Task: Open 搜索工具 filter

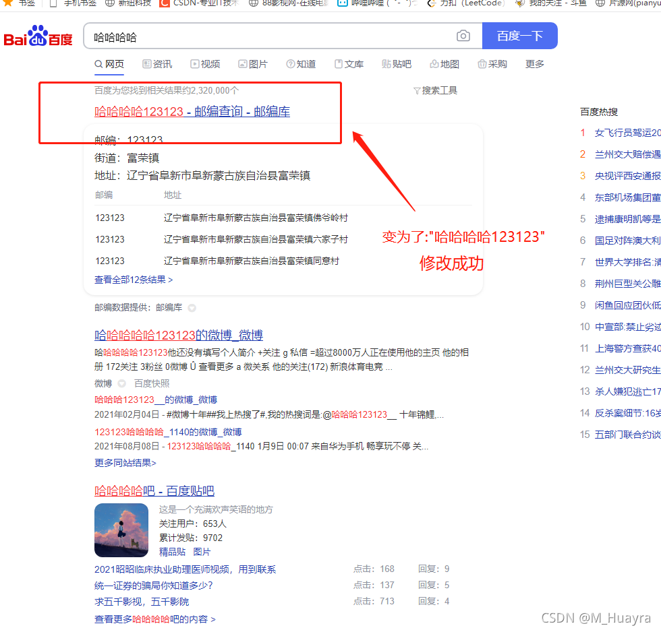Action: (436, 90)
